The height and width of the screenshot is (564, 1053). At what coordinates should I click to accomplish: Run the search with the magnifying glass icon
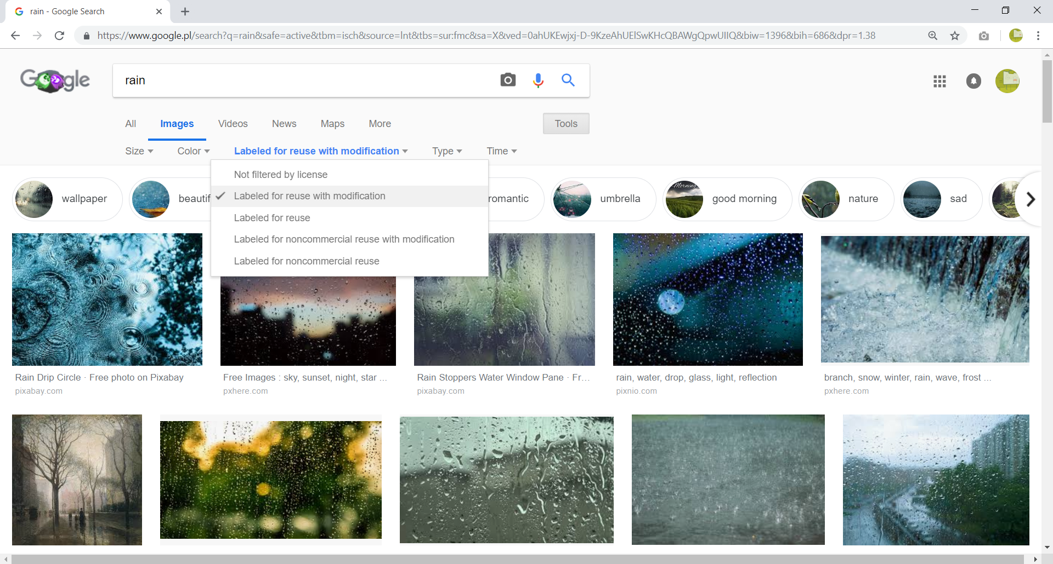pos(568,80)
